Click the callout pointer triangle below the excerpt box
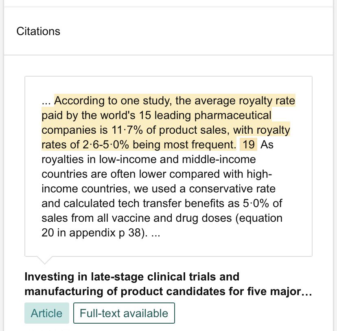This screenshot has width=337, height=331. point(44,260)
